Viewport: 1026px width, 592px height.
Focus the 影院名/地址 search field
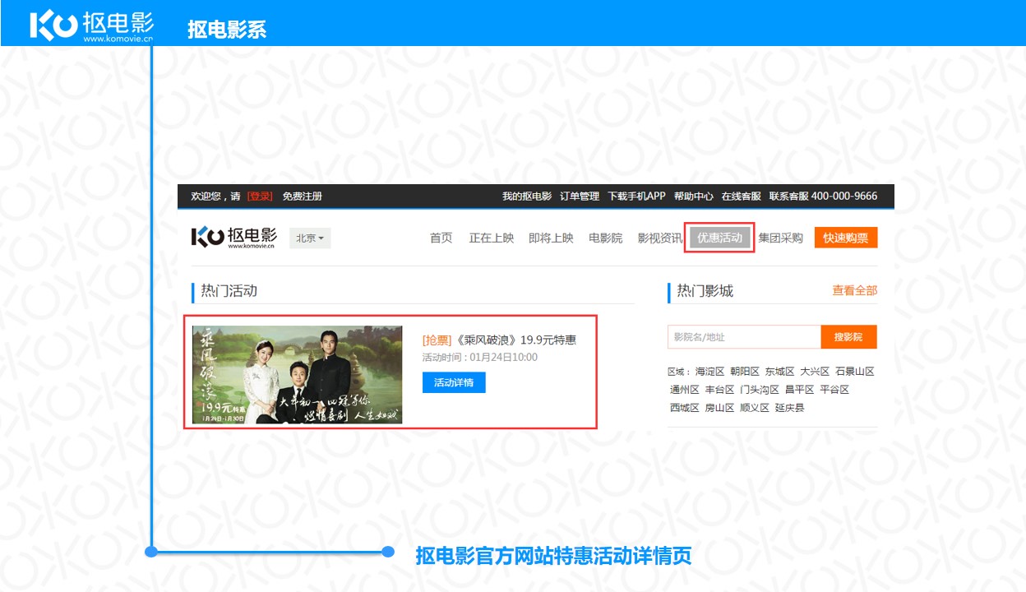point(744,337)
